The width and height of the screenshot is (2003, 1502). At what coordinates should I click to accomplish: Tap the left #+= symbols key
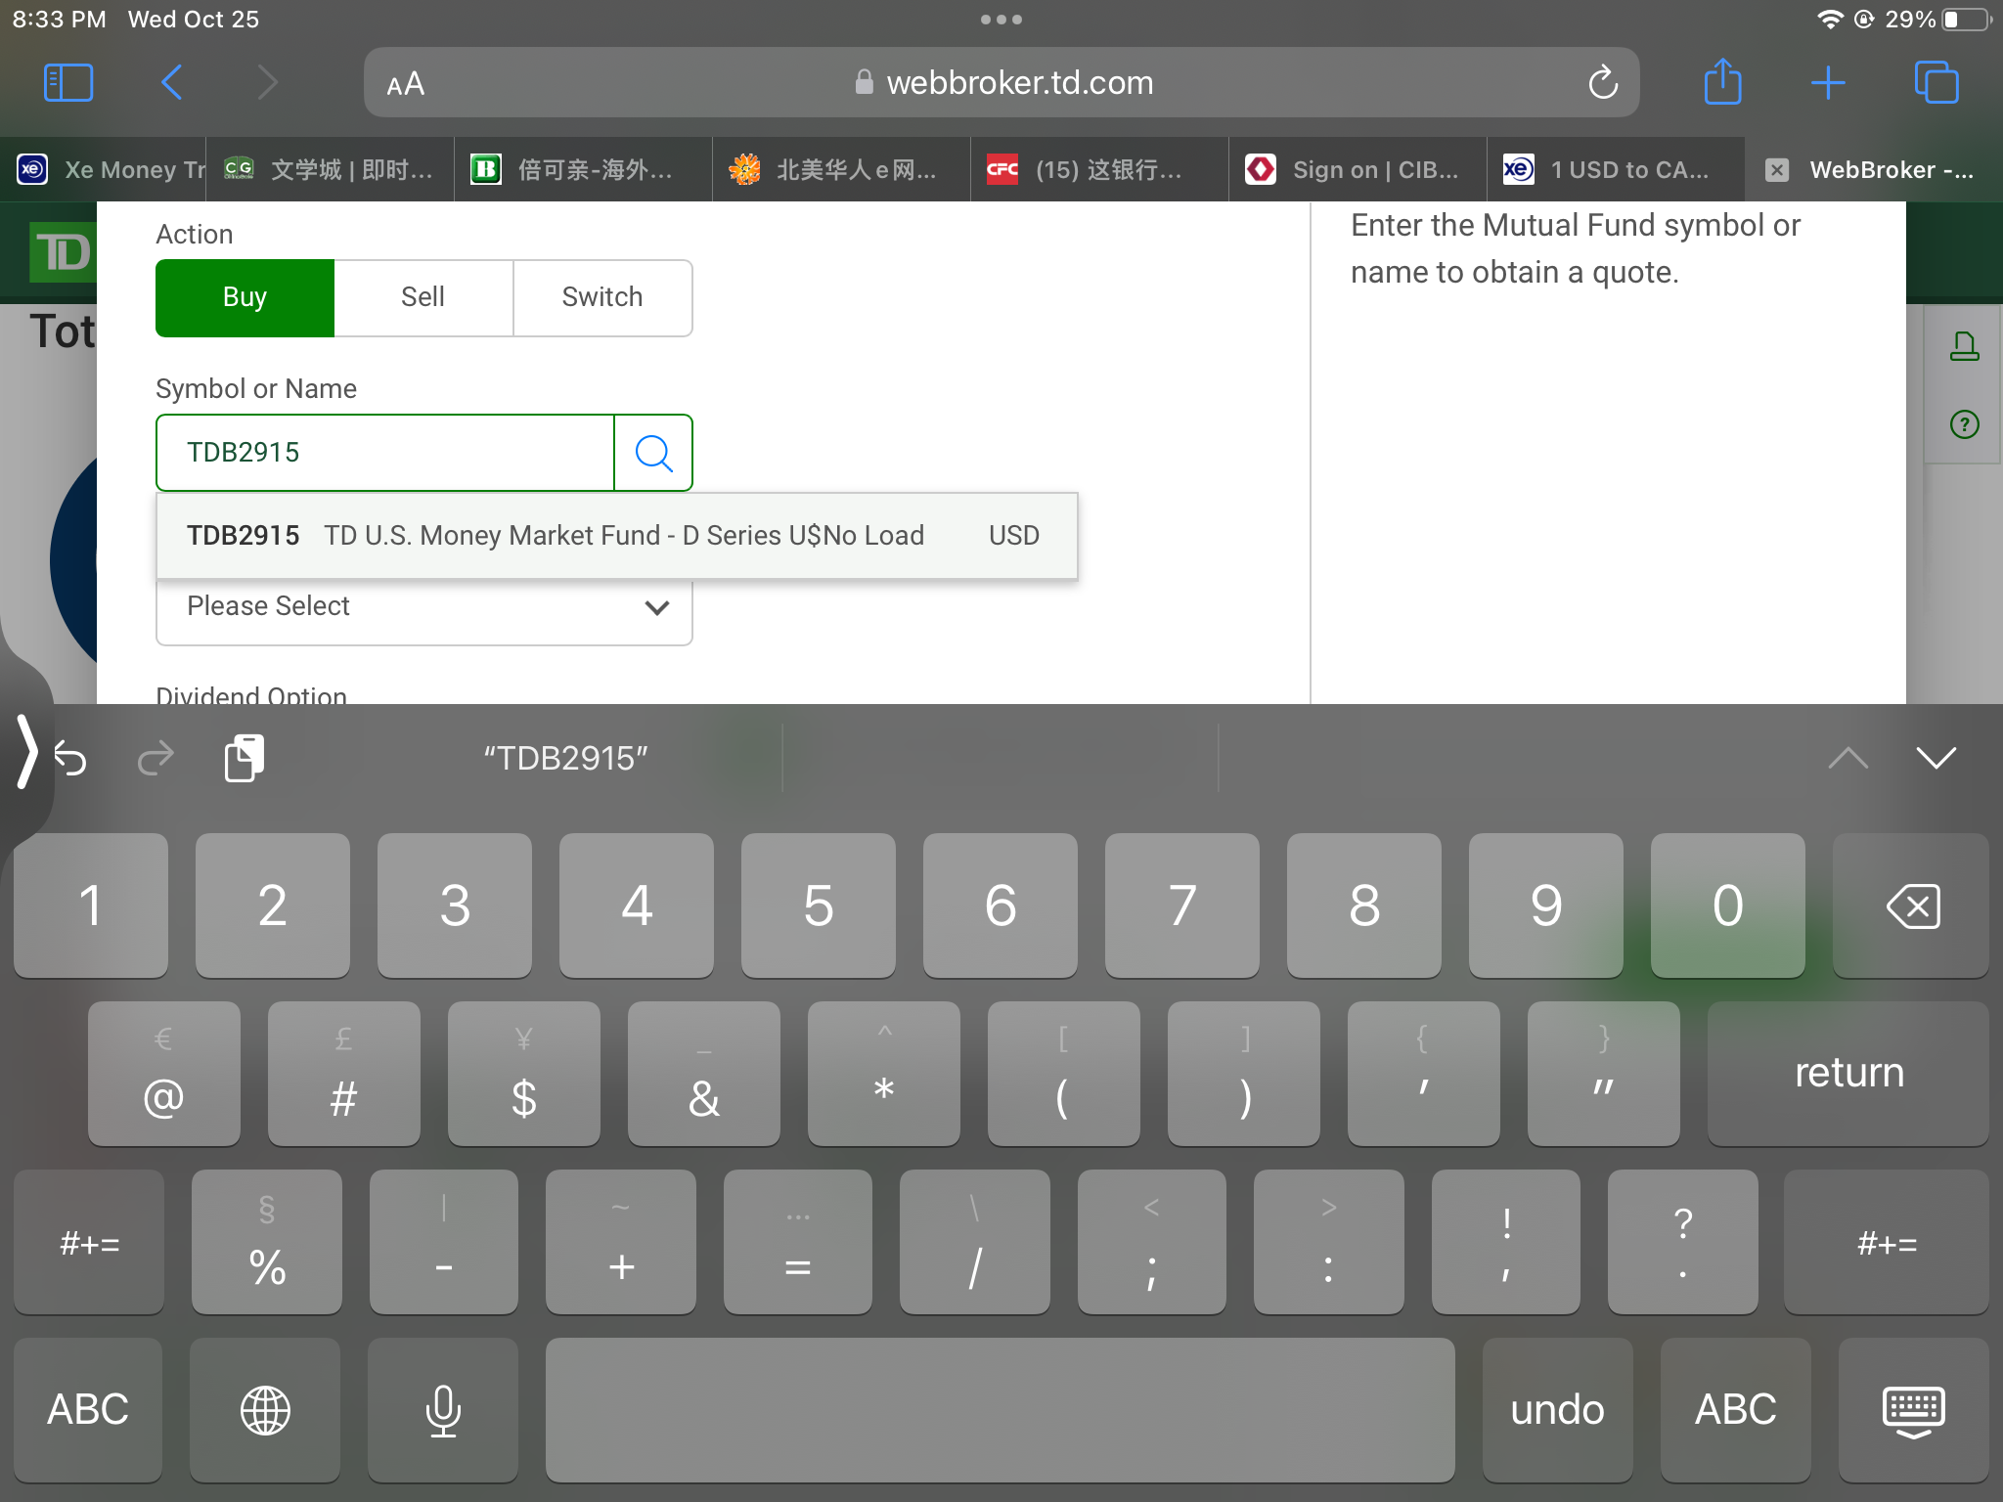pyautogui.click(x=89, y=1242)
